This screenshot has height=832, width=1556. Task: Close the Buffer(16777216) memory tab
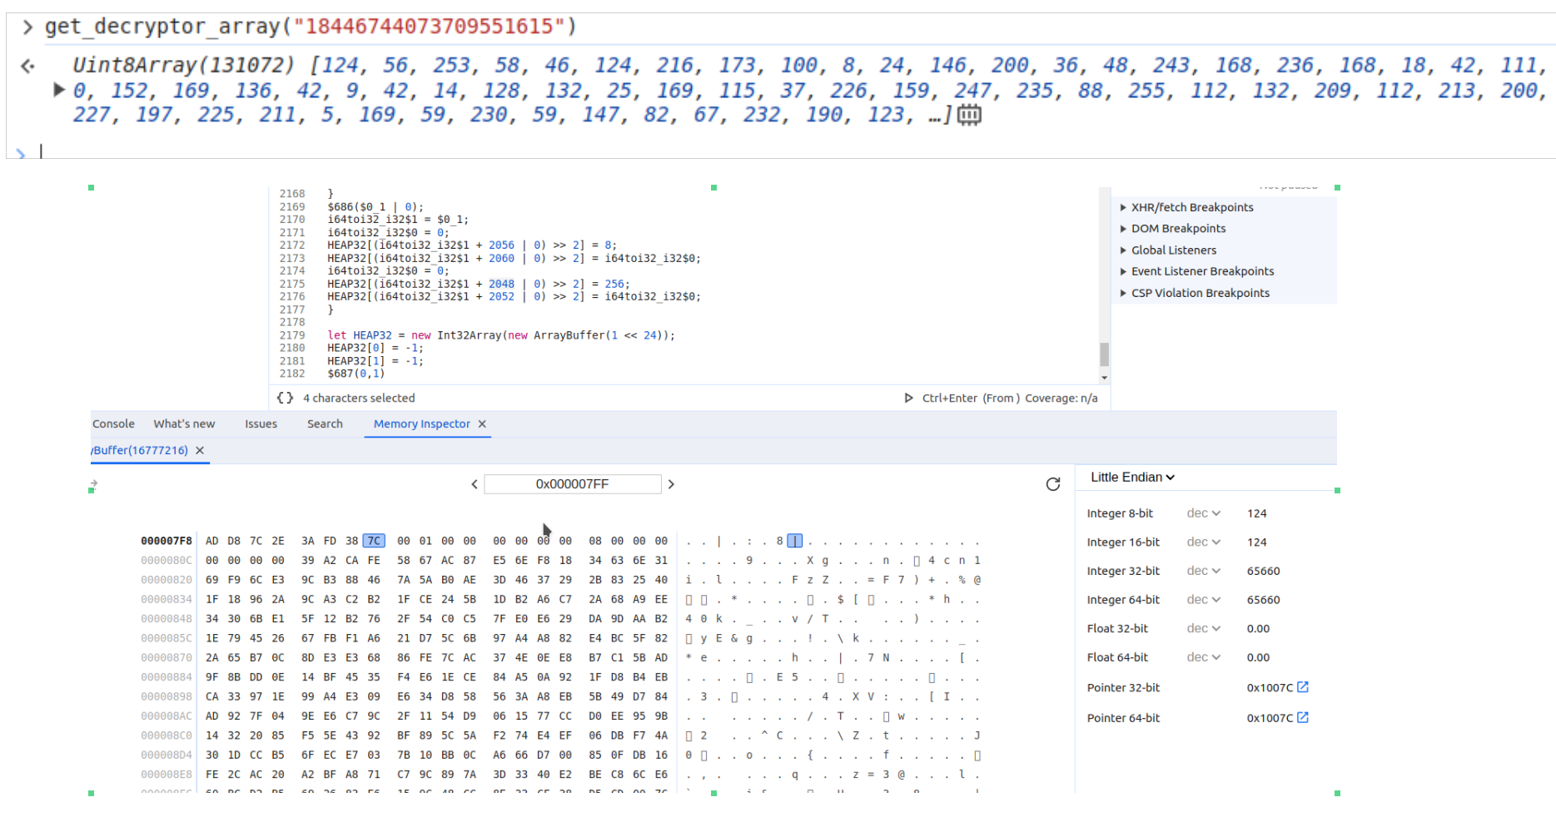(200, 450)
